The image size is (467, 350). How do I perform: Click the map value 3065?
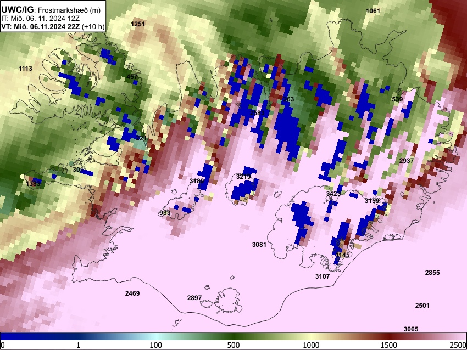(411, 329)
